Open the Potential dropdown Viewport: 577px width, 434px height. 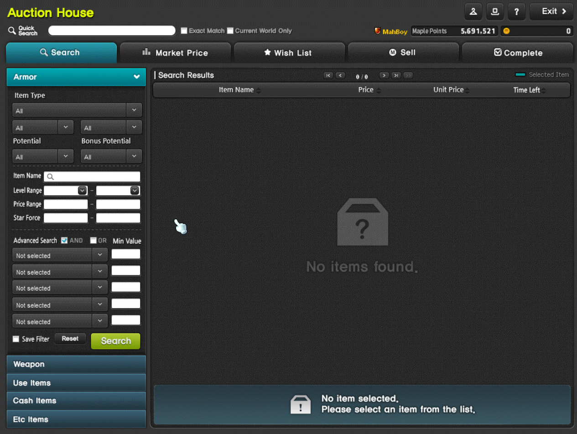[43, 156]
